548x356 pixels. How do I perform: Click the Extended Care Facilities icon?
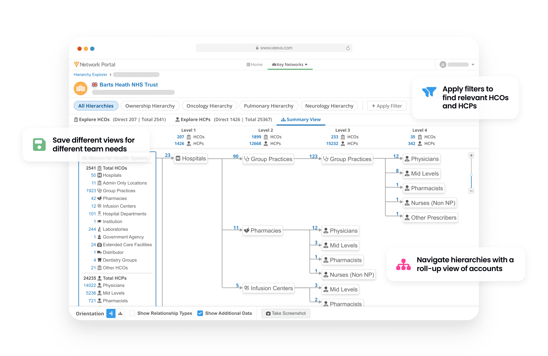[99, 245]
